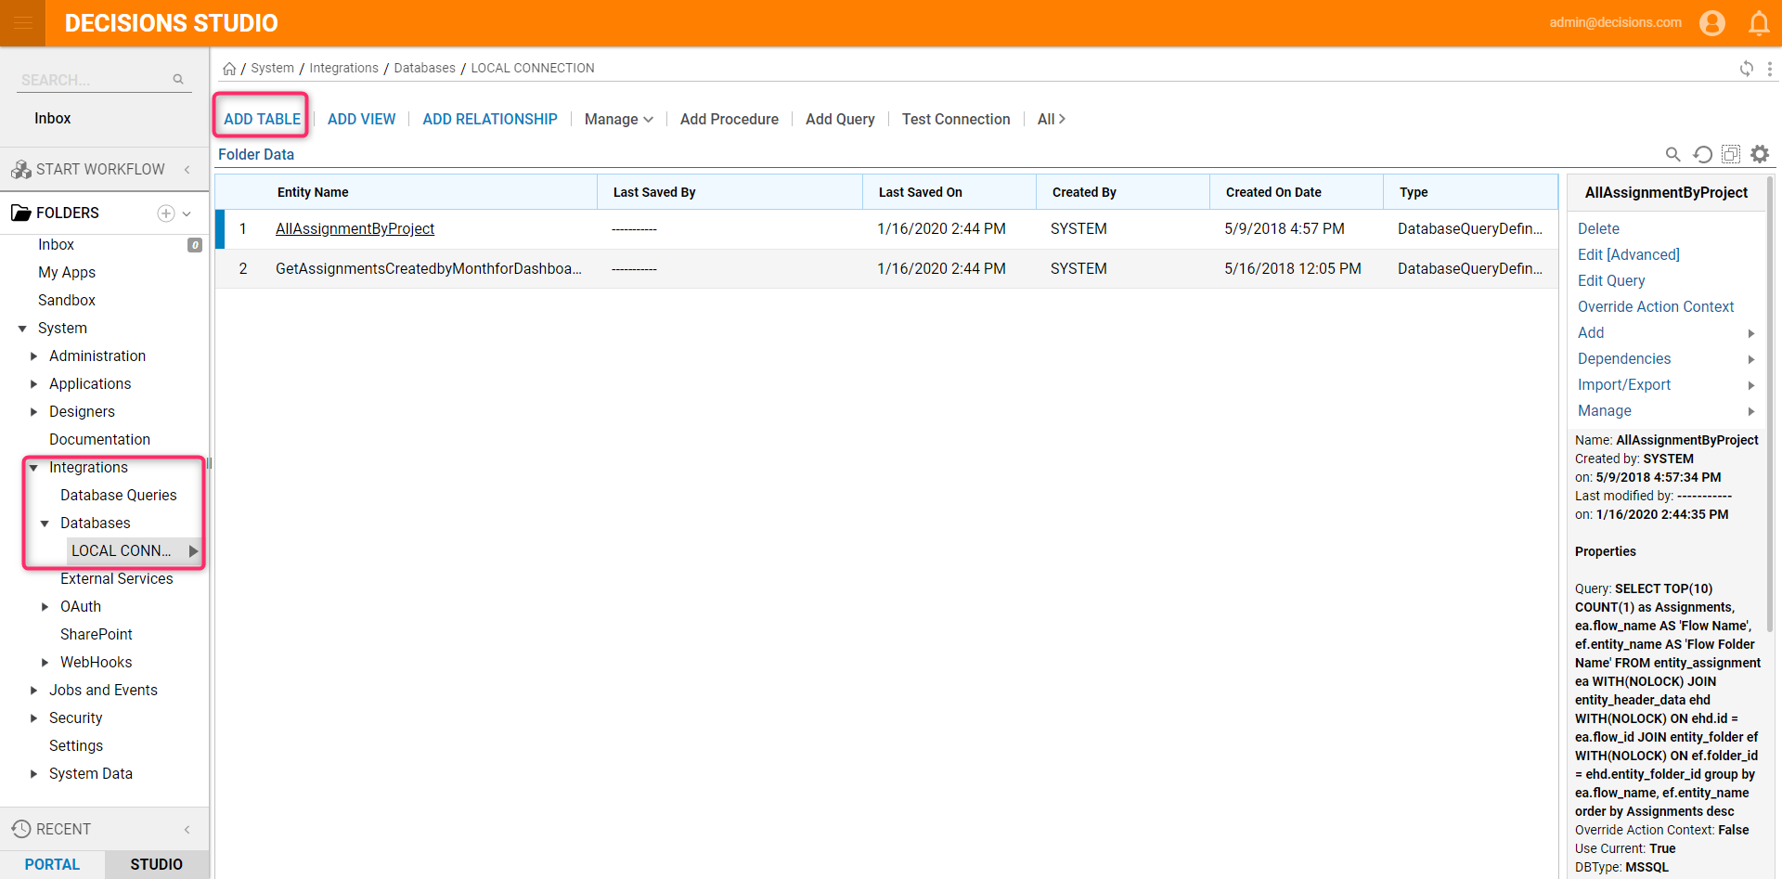
Task: Open LOCAL CONN... folder actions arrow
Action: (193, 551)
